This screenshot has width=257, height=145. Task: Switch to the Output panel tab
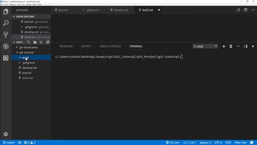click(x=86, y=46)
